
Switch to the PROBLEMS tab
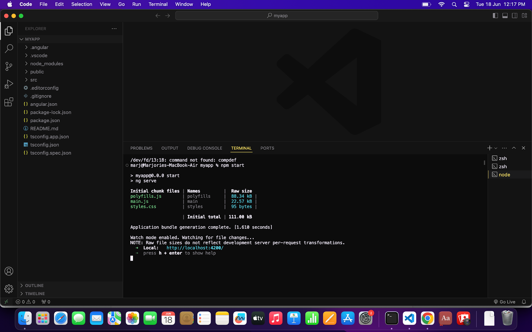coord(141,148)
